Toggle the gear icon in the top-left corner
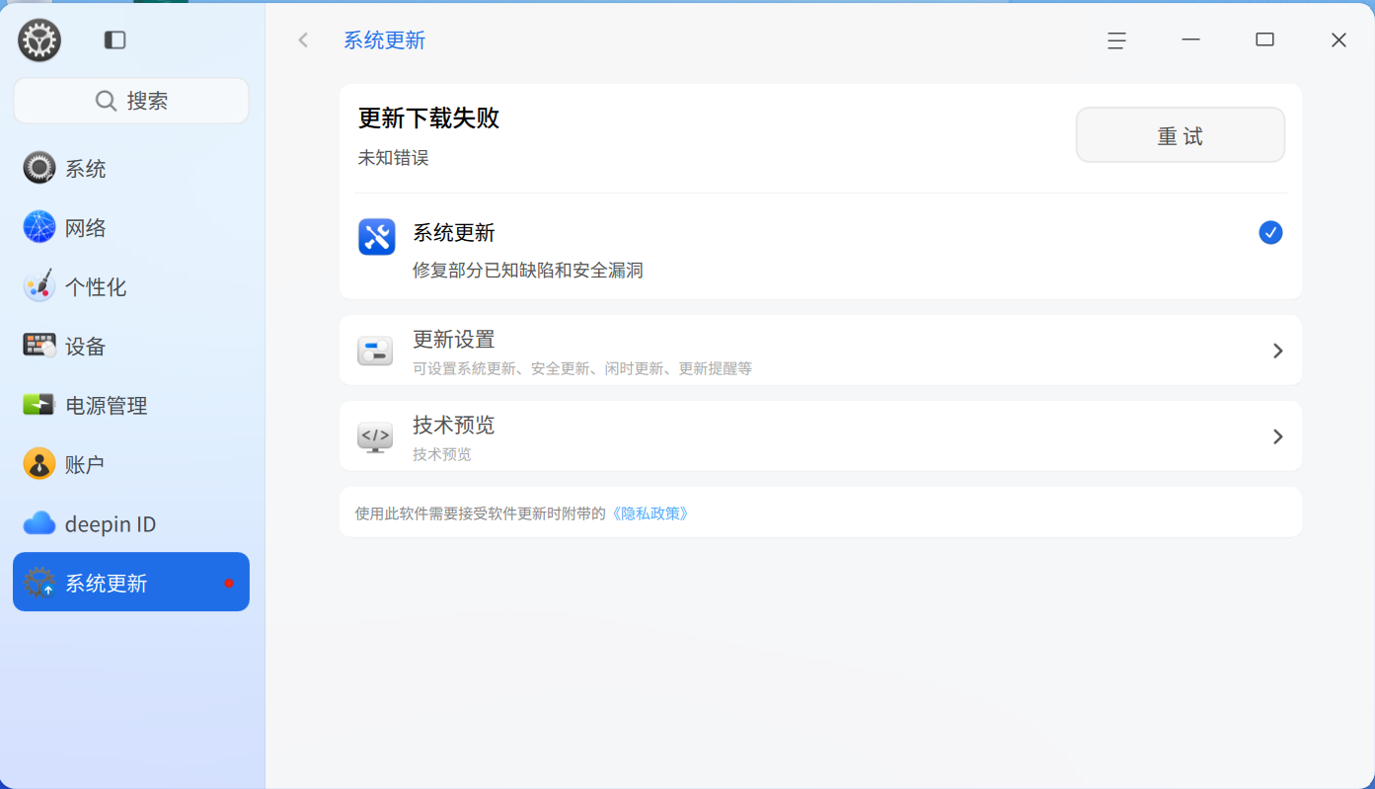Viewport: 1375px width, 789px height. click(38, 39)
